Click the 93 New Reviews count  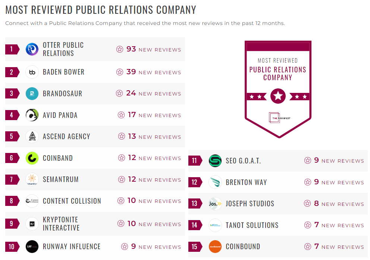(131, 49)
